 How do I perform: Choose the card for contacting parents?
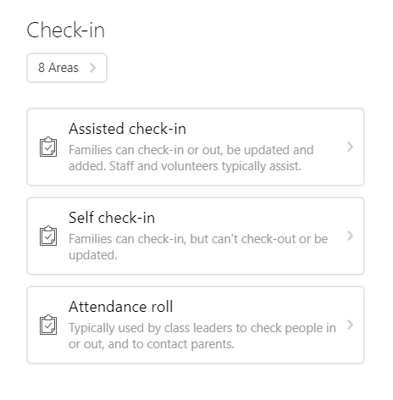[x=196, y=325]
